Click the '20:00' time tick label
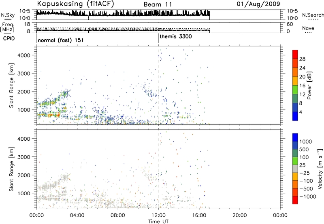 tap(240, 216)
